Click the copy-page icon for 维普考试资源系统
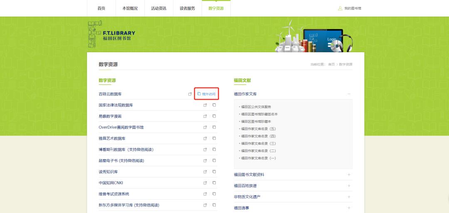Viewport: 449px width, 213px height. click(214, 194)
